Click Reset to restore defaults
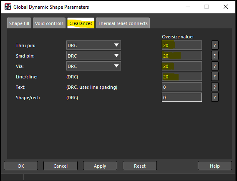The image size is (237, 181). [140, 166]
